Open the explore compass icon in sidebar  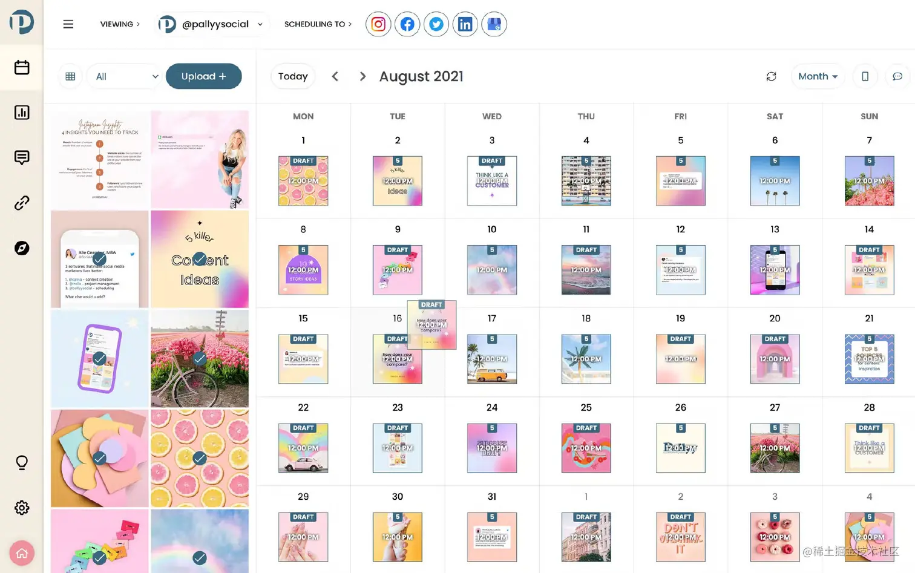22,248
